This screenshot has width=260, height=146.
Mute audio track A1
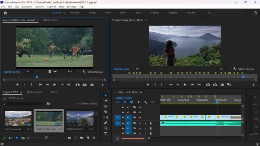point(140,123)
